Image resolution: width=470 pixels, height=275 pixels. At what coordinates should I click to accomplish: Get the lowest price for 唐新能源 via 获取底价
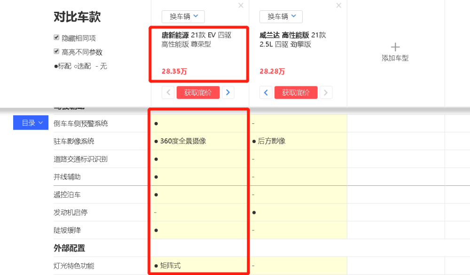tap(198, 92)
